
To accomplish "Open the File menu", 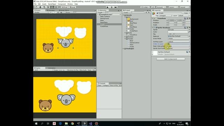I will (35, 4).
